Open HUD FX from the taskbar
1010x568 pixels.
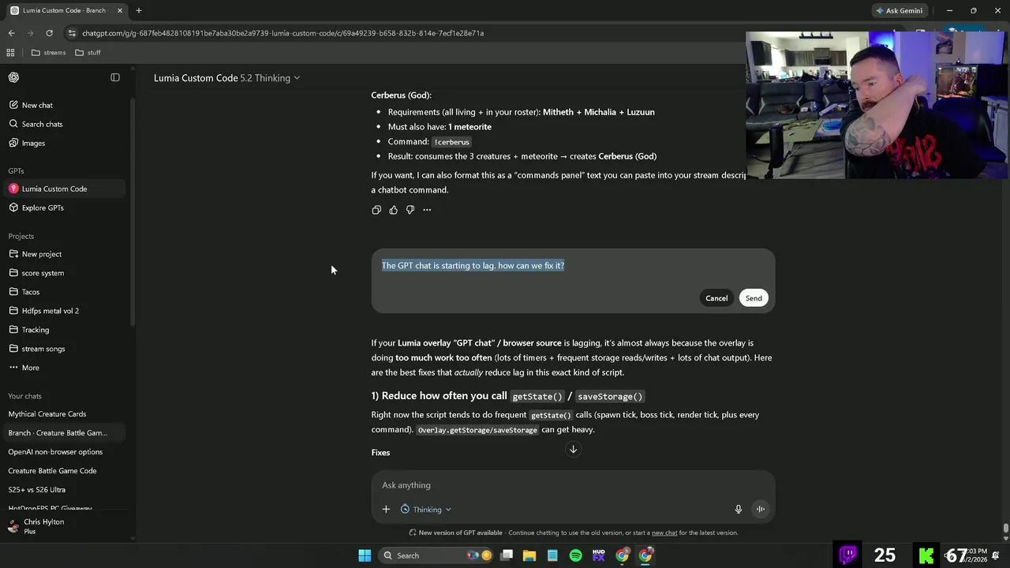click(x=598, y=555)
